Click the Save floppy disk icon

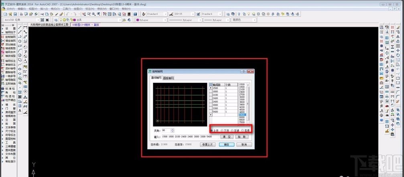(x=15, y=14)
